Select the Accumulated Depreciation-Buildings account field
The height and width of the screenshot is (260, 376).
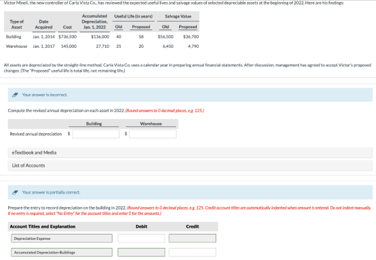click(x=62, y=253)
